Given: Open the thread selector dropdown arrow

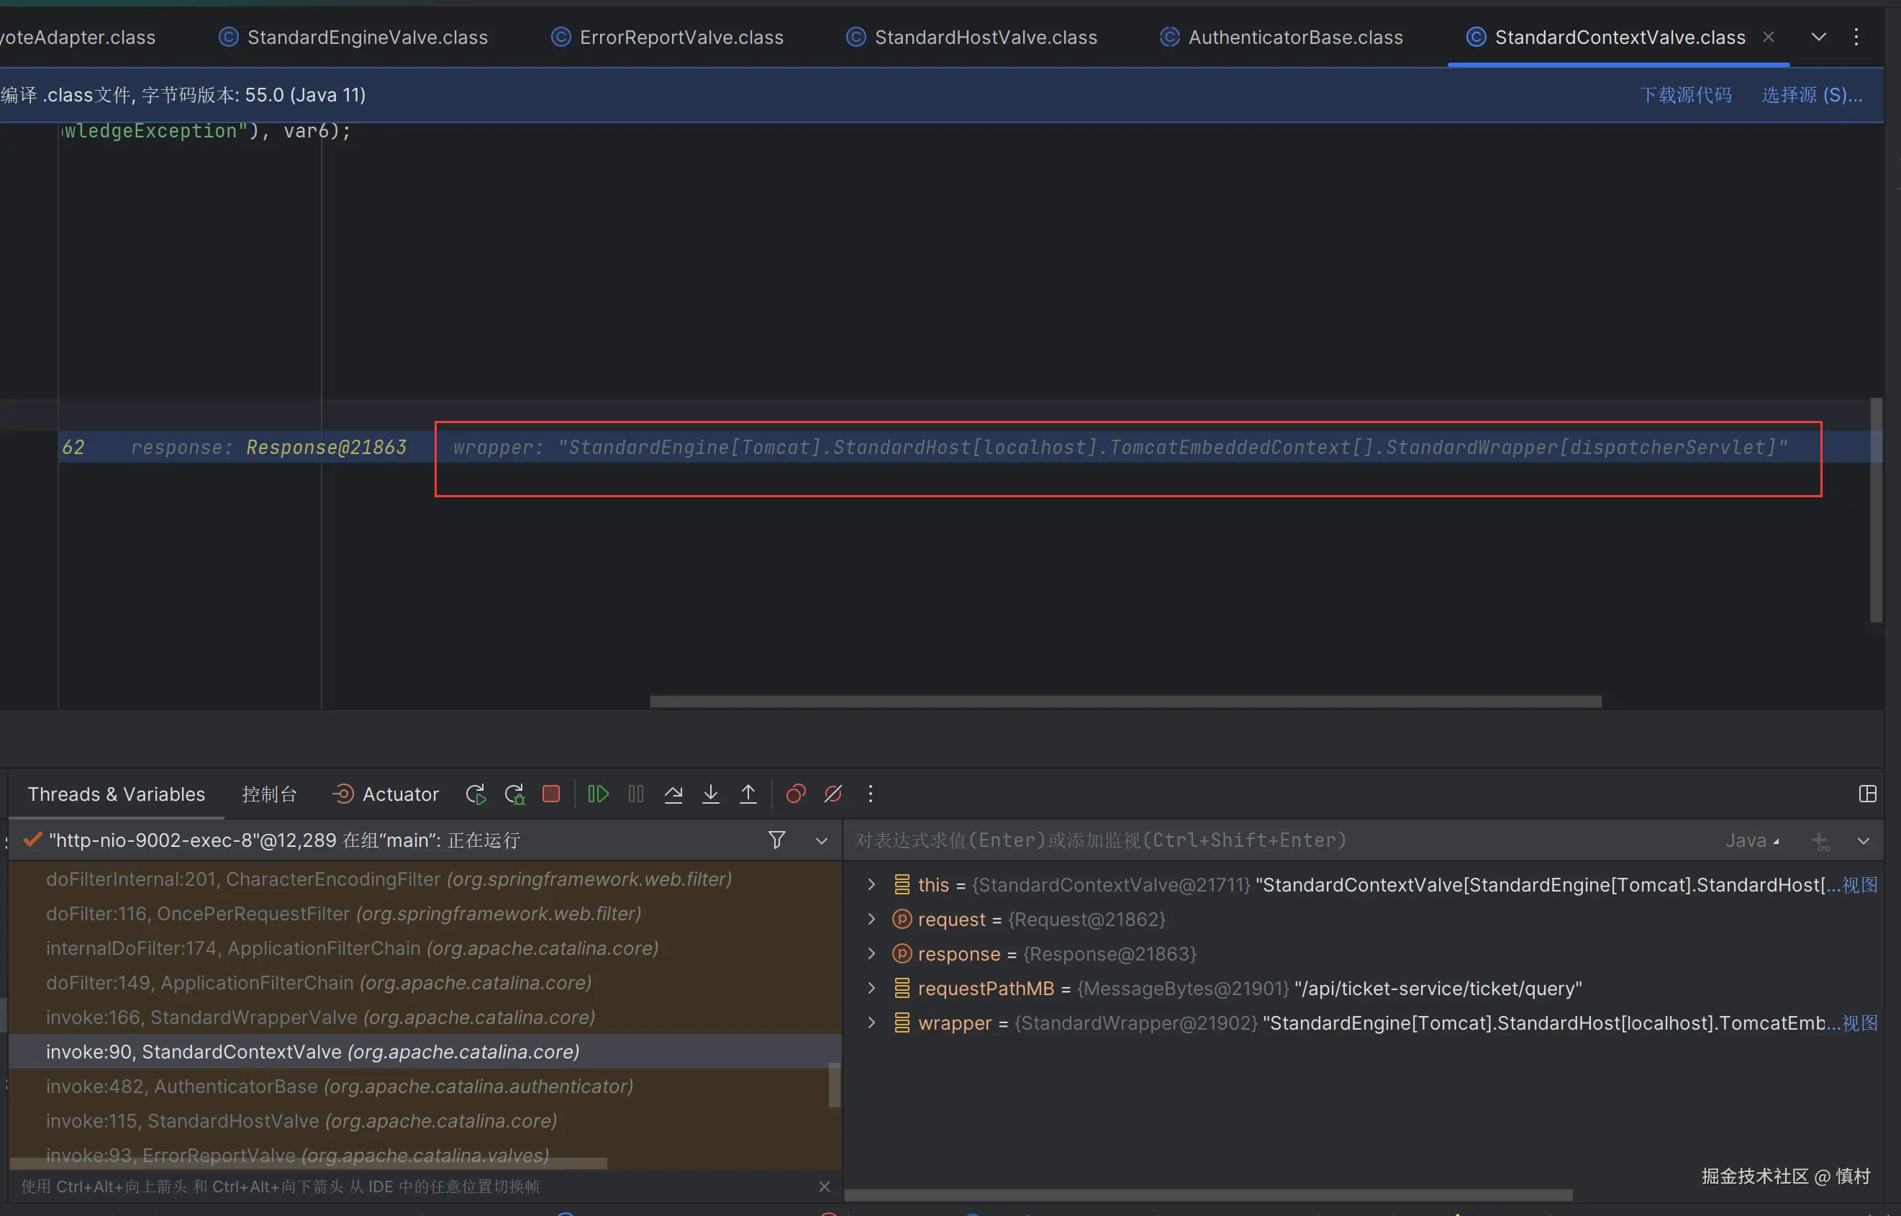Looking at the screenshot, I should click(821, 840).
